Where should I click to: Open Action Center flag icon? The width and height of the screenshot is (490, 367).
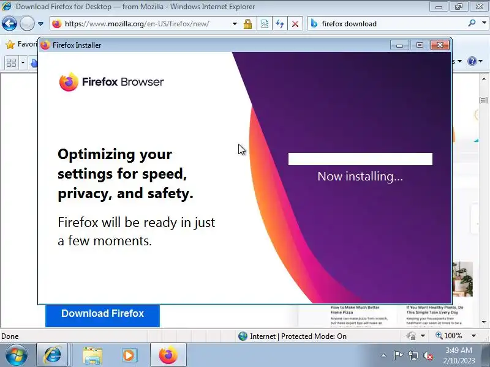[398, 355]
